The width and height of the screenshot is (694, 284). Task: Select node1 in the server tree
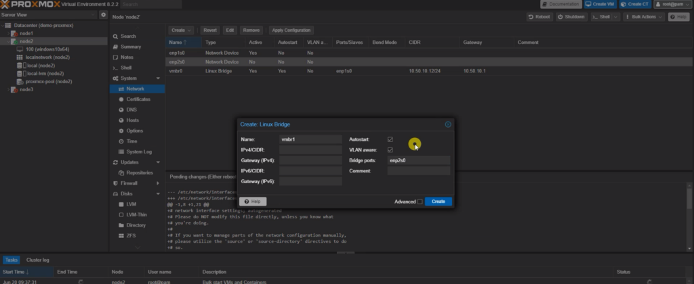coord(26,34)
